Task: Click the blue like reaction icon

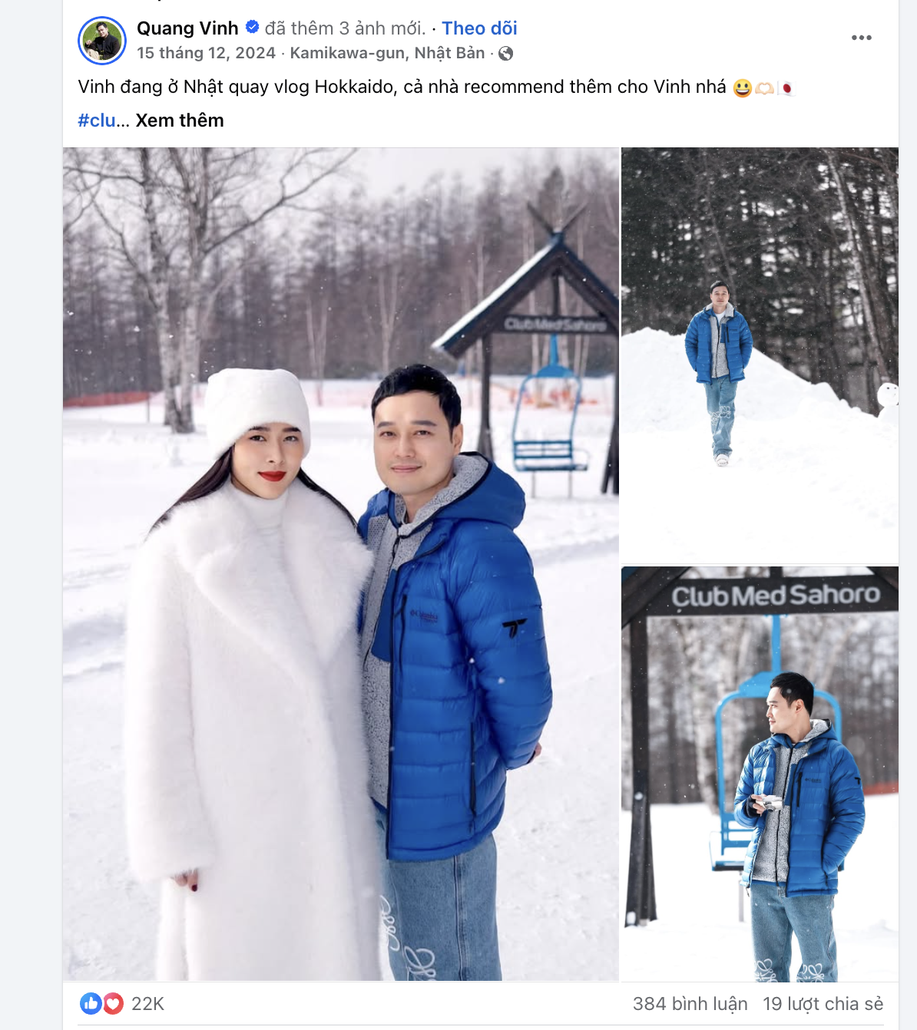Action: click(x=91, y=1003)
